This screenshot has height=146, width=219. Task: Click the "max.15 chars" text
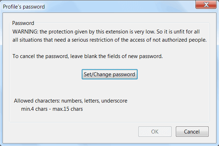(x=68, y=109)
